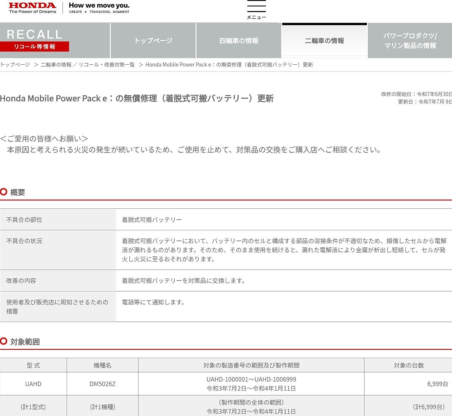452x416 pixels.
Task: Click the Honda logo
Action: click(32, 8)
